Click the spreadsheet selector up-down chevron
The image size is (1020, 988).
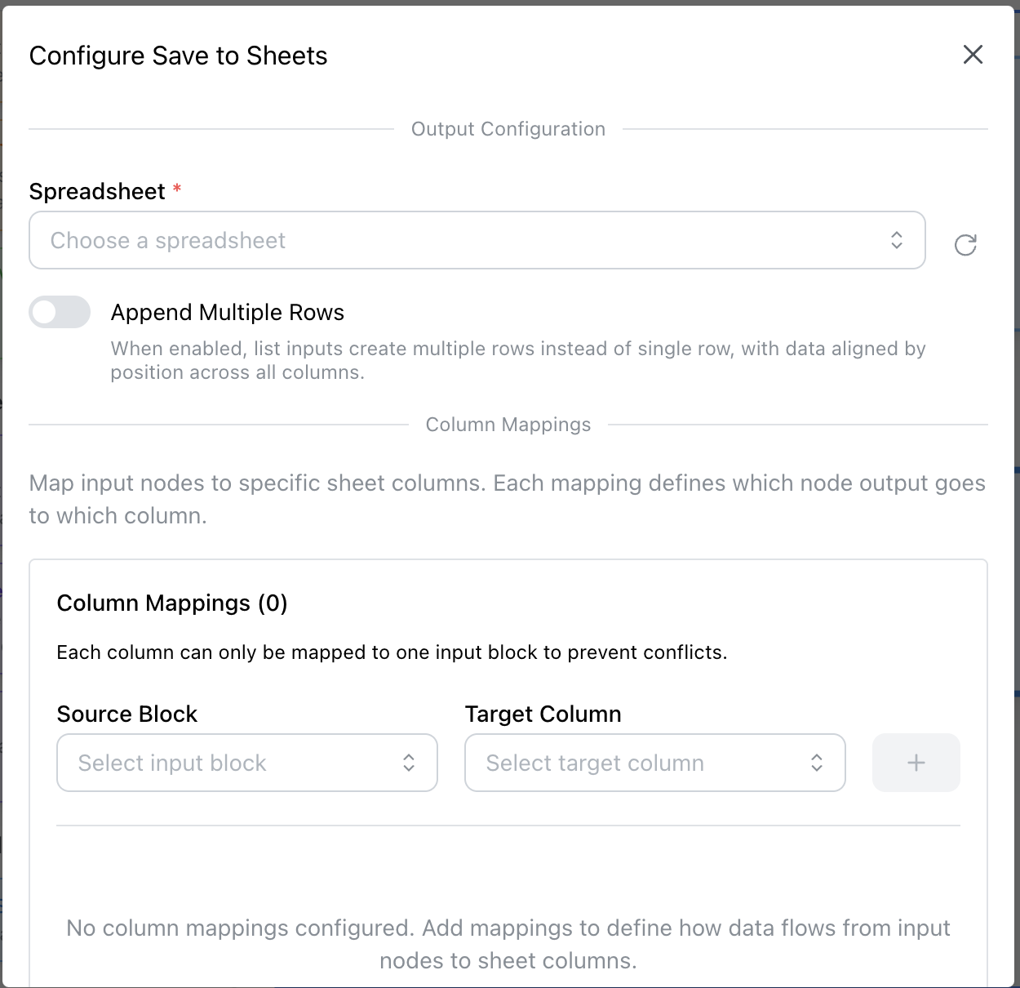[897, 240]
